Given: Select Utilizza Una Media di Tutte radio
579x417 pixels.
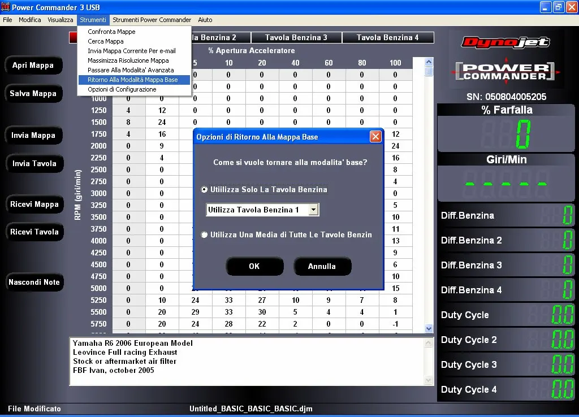Looking at the screenshot, I should tap(204, 234).
